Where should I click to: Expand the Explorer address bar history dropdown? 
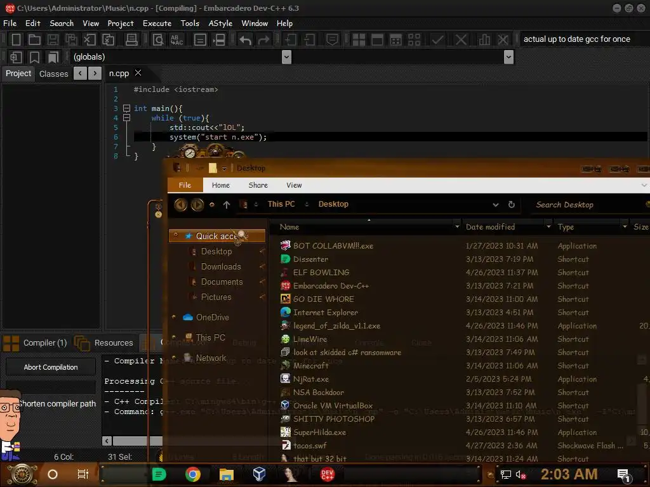(x=496, y=205)
